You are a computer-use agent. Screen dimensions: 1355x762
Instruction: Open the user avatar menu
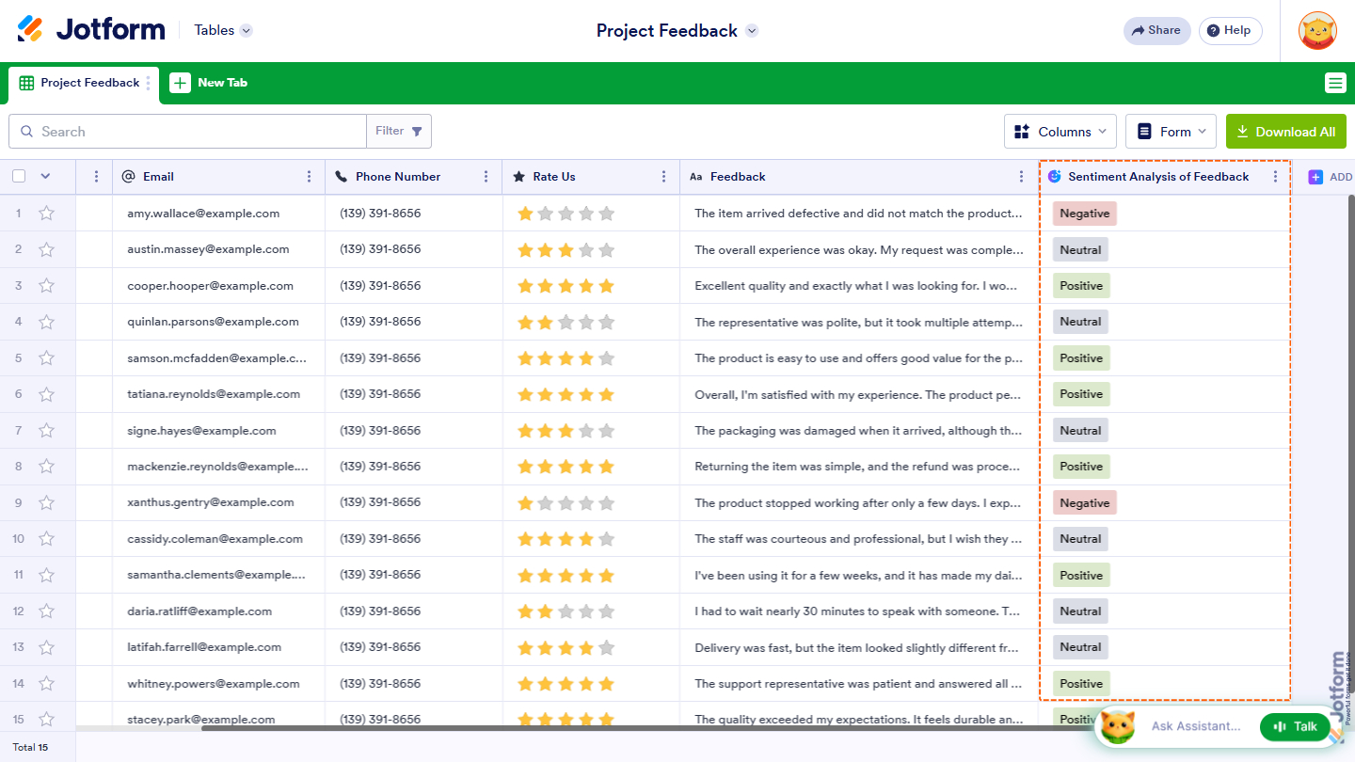(1317, 31)
